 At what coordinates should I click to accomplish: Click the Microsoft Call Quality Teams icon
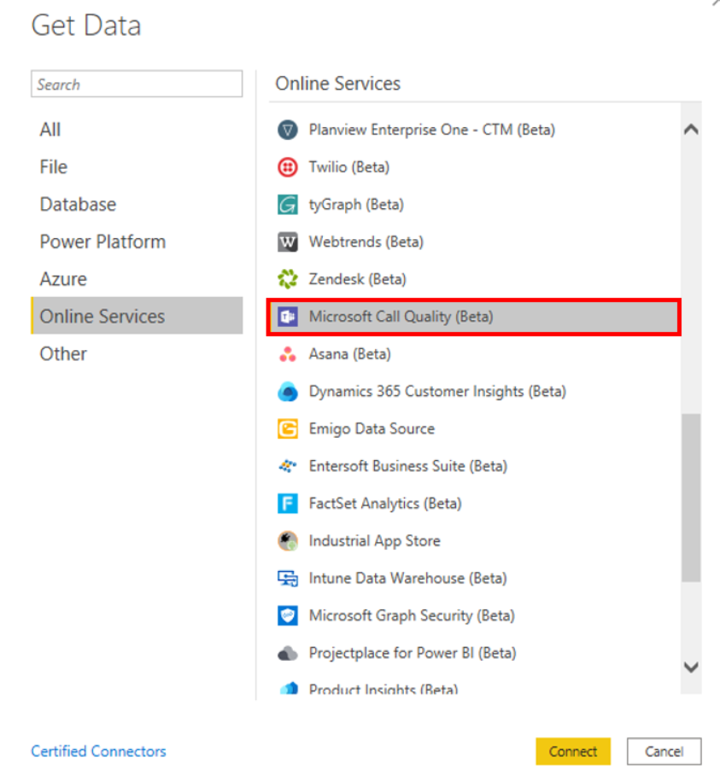tap(287, 317)
